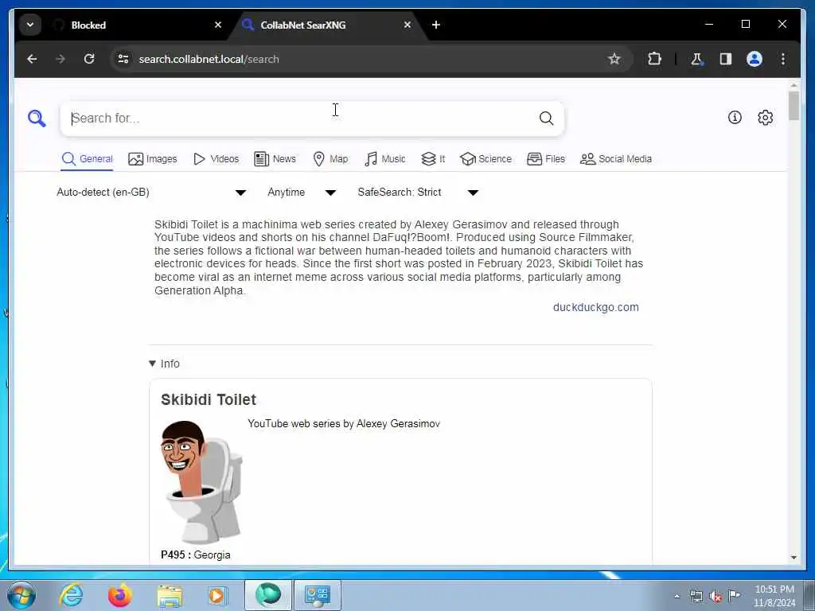
Task: Open the Extensions puzzle icon
Action: pos(654,59)
